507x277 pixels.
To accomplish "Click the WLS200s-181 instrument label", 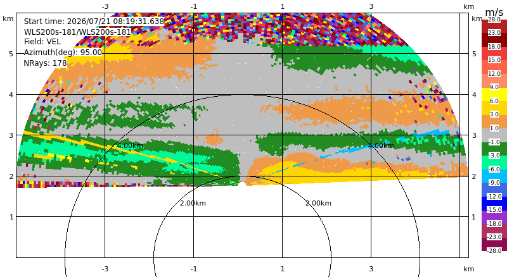I will pyautogui.click(x=77, y=32).
